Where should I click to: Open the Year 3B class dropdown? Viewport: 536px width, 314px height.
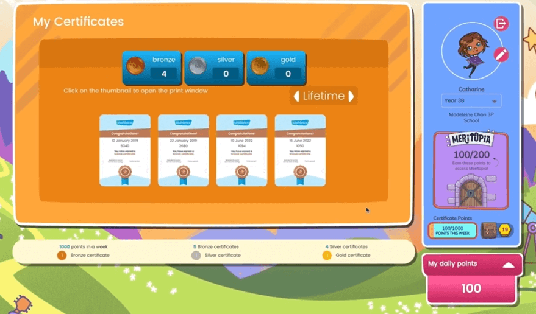coord(471,100)
